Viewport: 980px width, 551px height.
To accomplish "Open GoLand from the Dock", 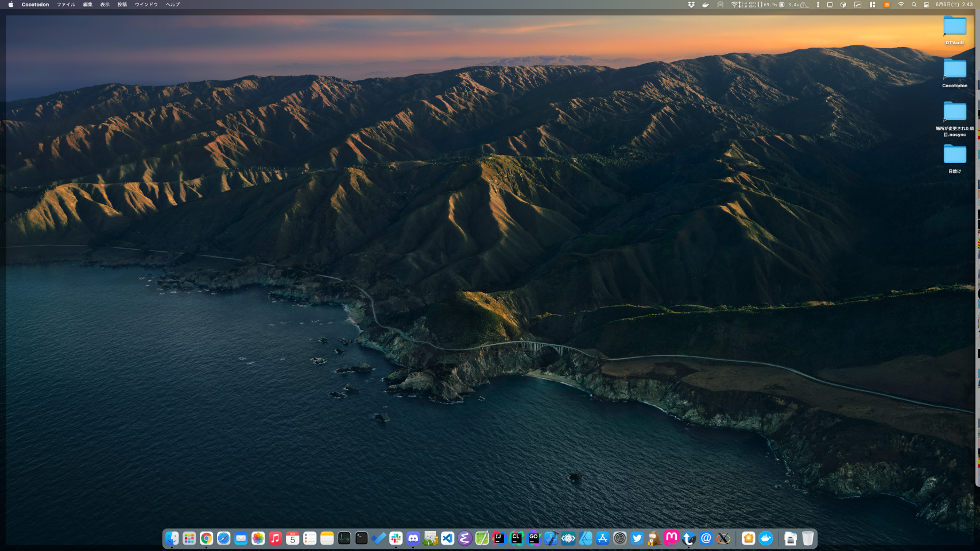I will click(533, 538).
